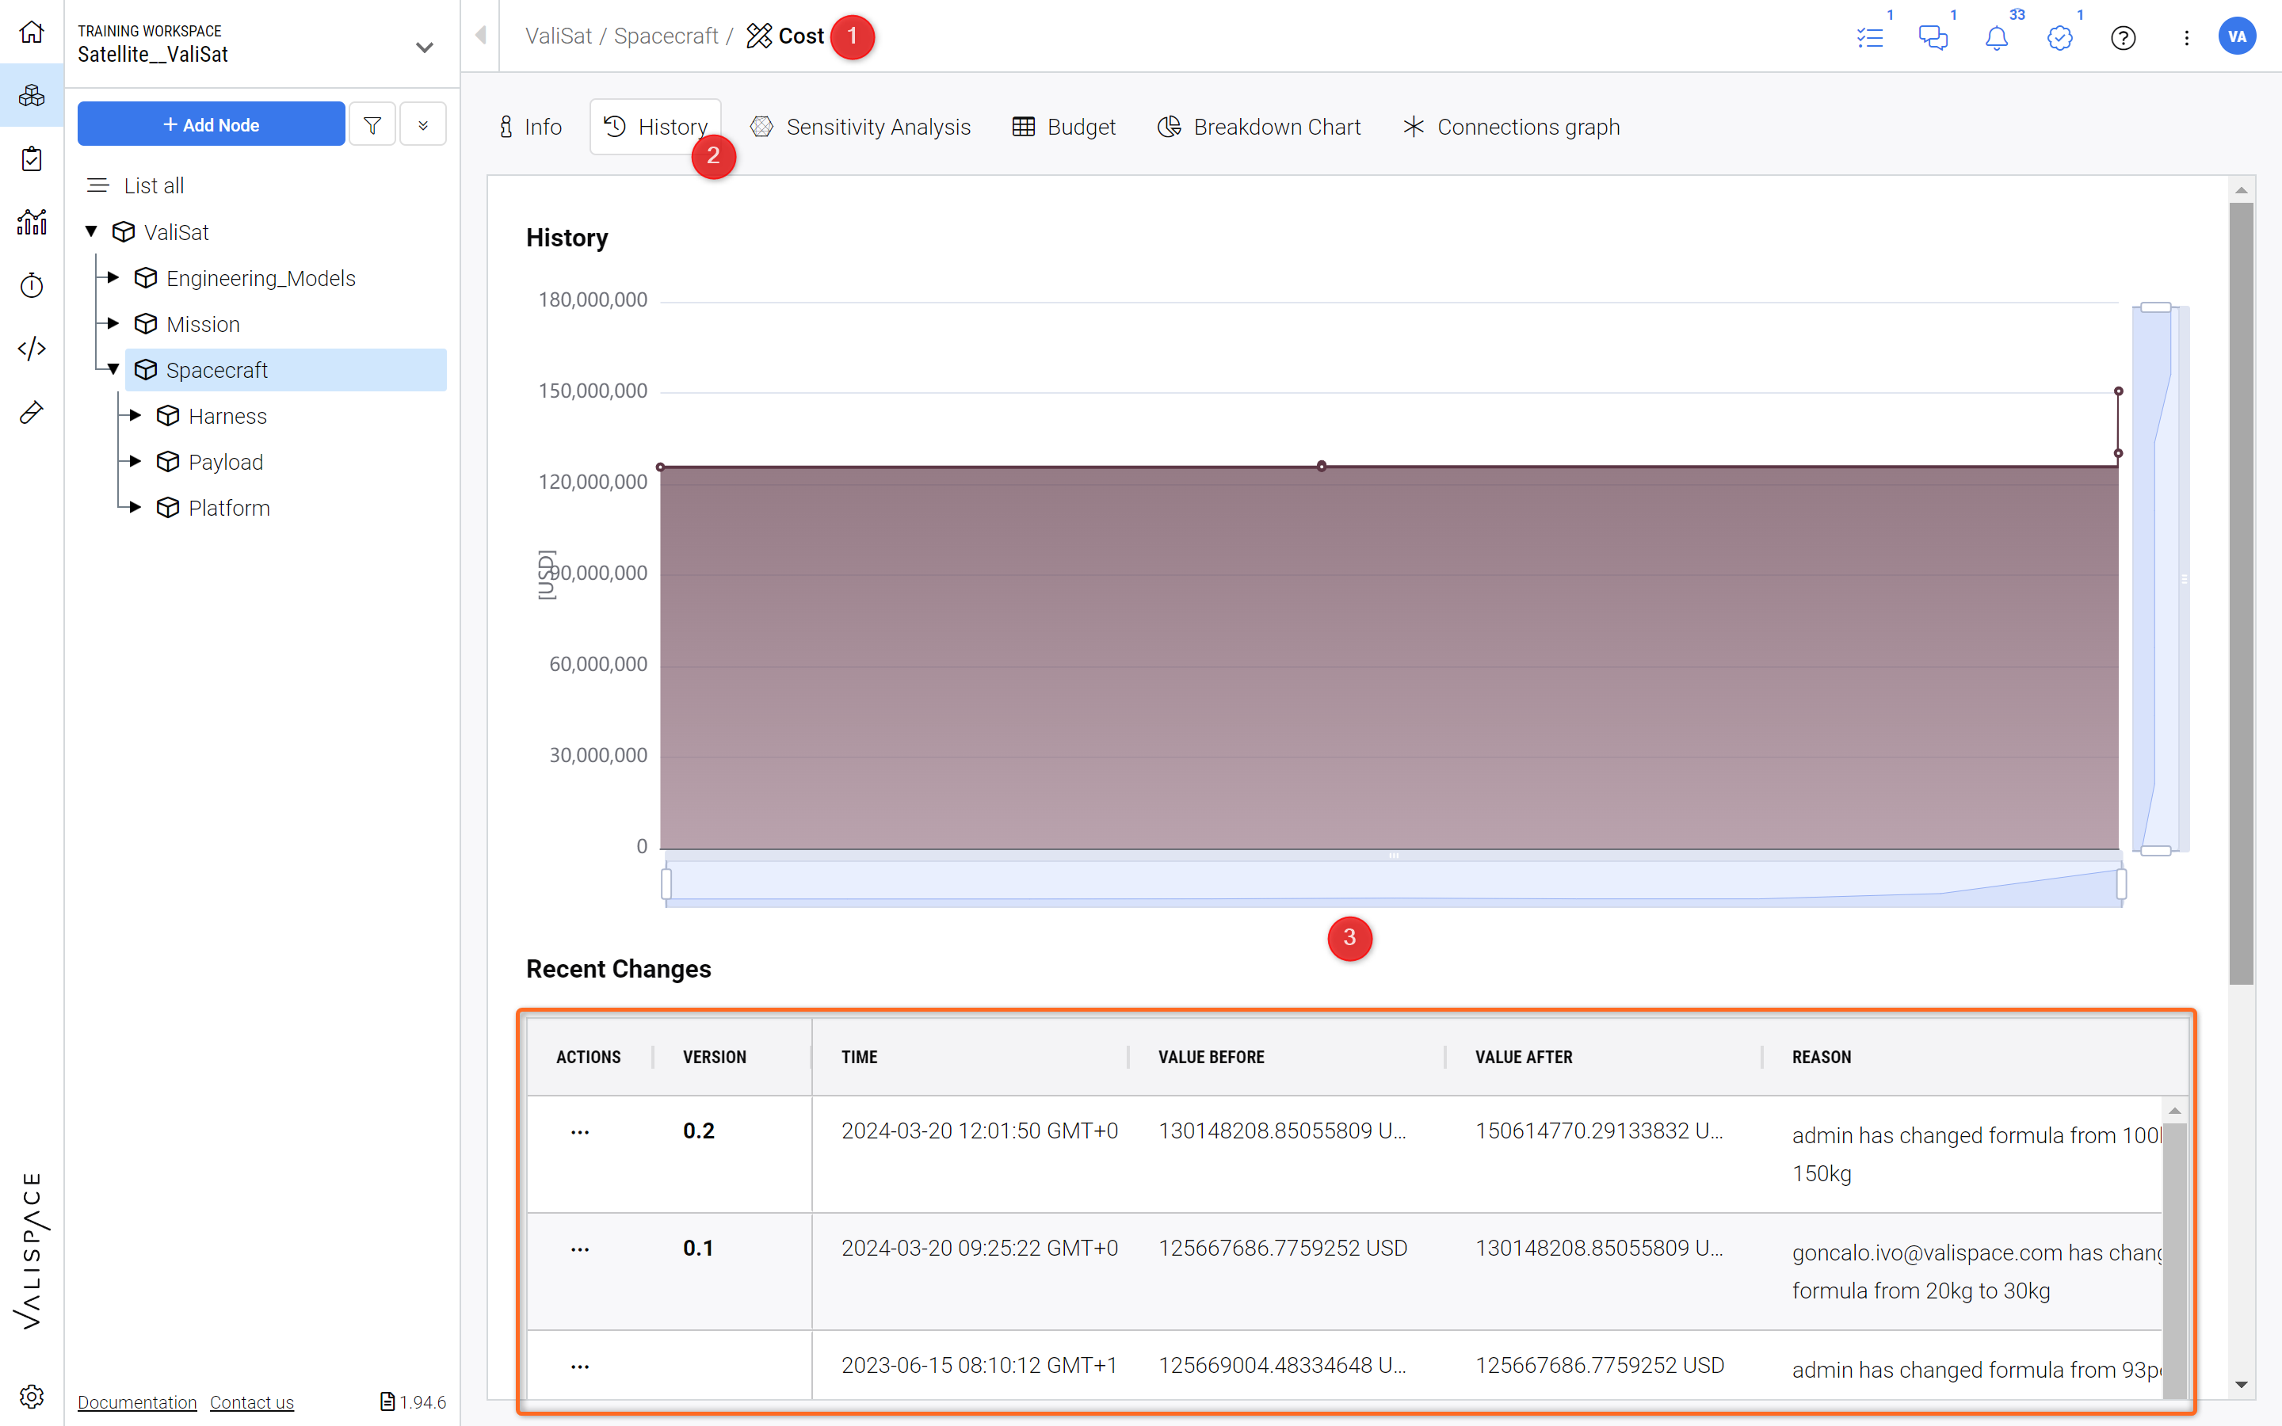Screen dimensions: 2282x1426
Task: Open the Settings gear icon
Action: 31,1396
